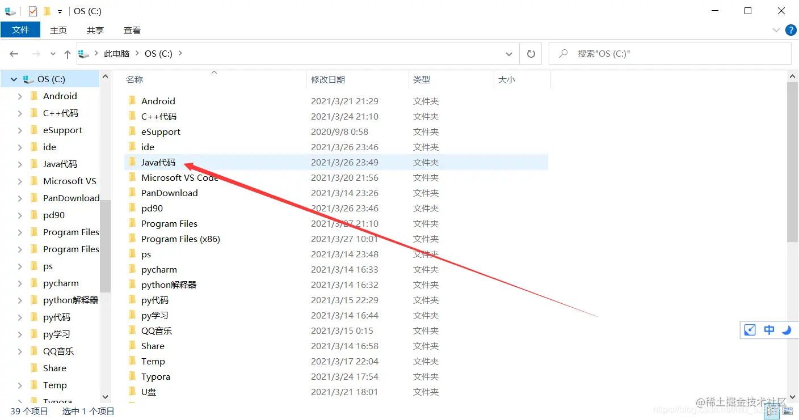799x420 pixels.
Task: Select the PanDownload folder icon in list
Action: click(x=132, y=193)
